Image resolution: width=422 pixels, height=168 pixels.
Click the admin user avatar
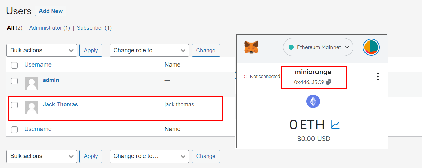click(32, 83)
